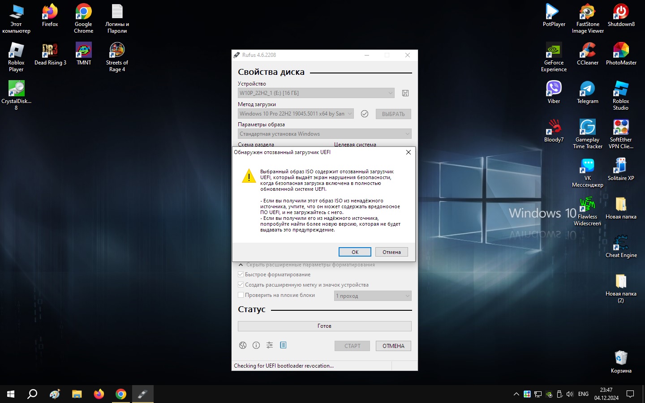The image size is (645, 403).
Task: Click OK in the revoked UEFI bootloader dialog
Action: [355, 252]
